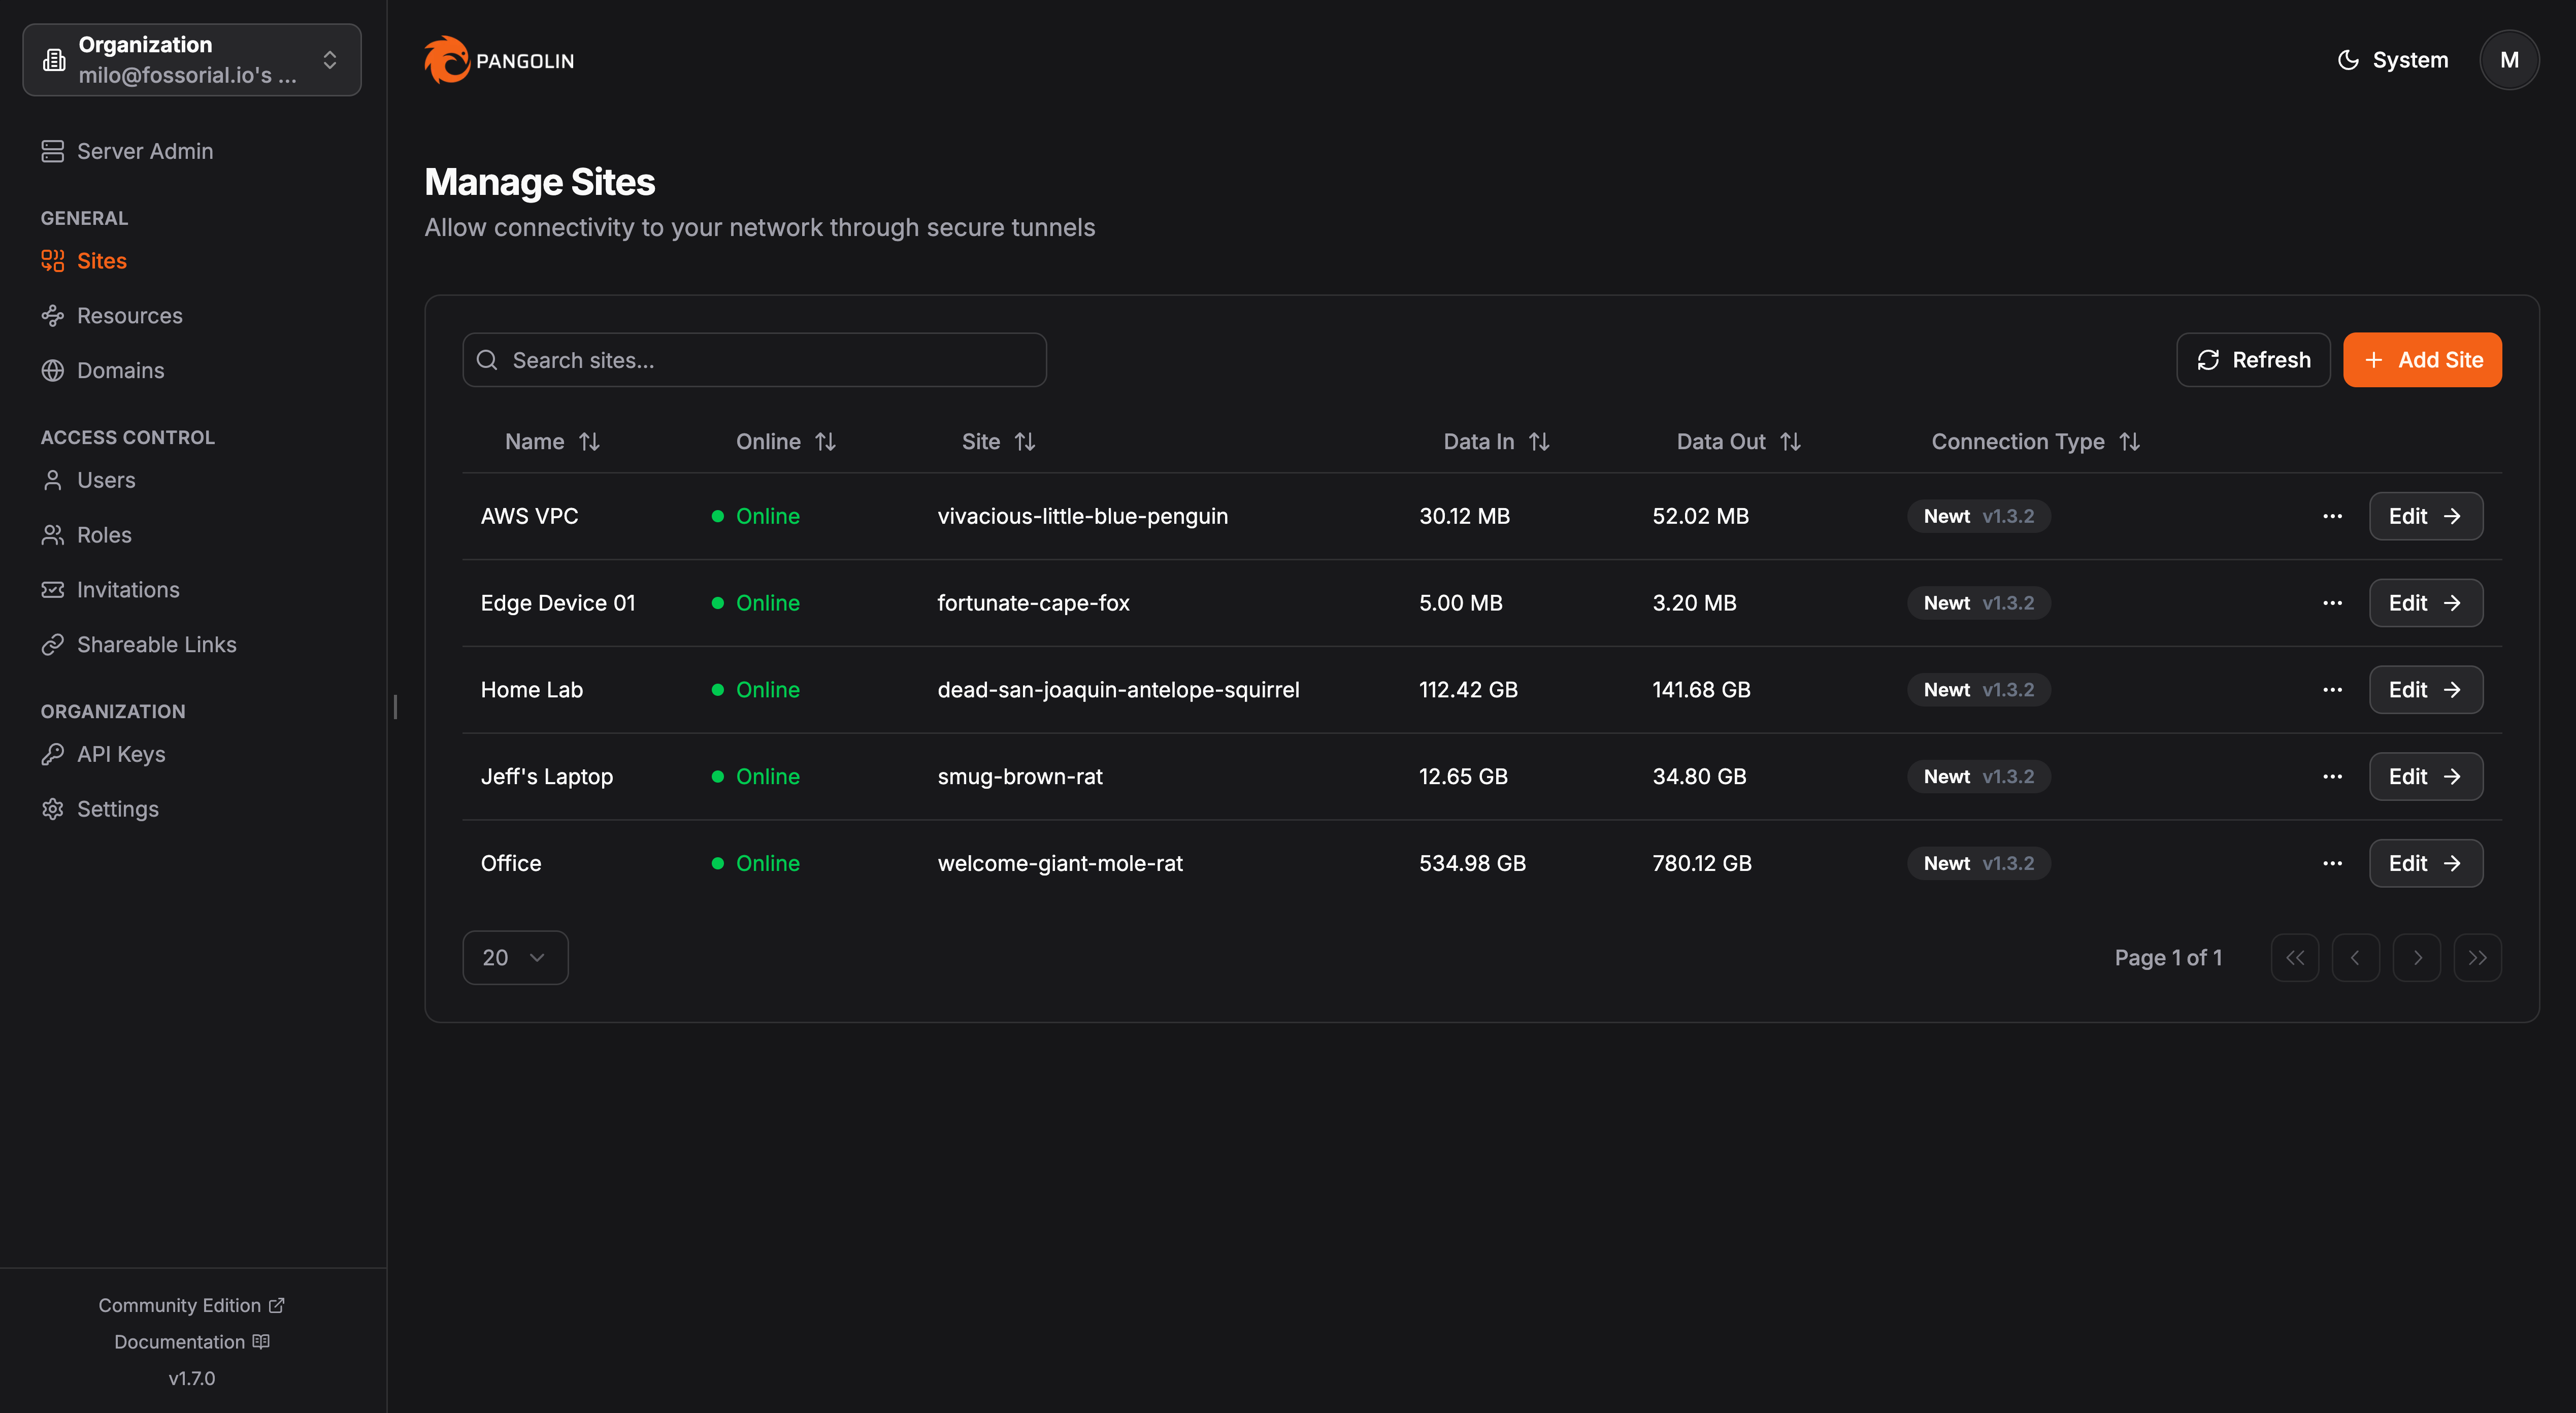2576x1413 pixels.
Task: Open three-dot menu for AWS VPC row
Action: point(2332,516)
